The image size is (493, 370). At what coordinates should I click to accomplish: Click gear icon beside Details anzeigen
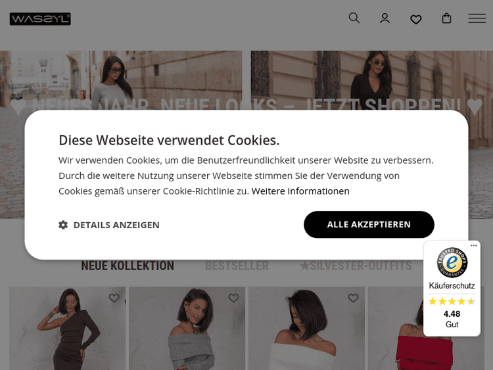63,225
